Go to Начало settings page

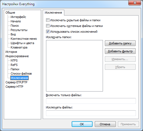[16, 21]
